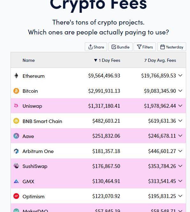
Task: Expand the Bitcoin row chevron
Action: 180,91
